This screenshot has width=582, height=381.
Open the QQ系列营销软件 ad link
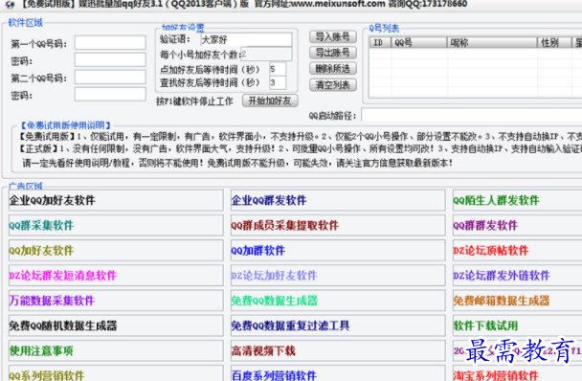(x=116, y=373)
